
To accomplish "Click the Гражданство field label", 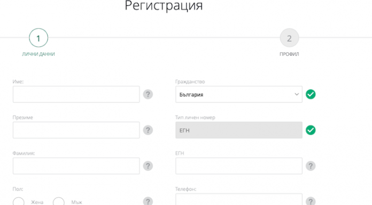I will (190, 82).
